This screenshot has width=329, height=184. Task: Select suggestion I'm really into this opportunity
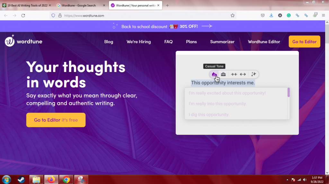point(218,104)
